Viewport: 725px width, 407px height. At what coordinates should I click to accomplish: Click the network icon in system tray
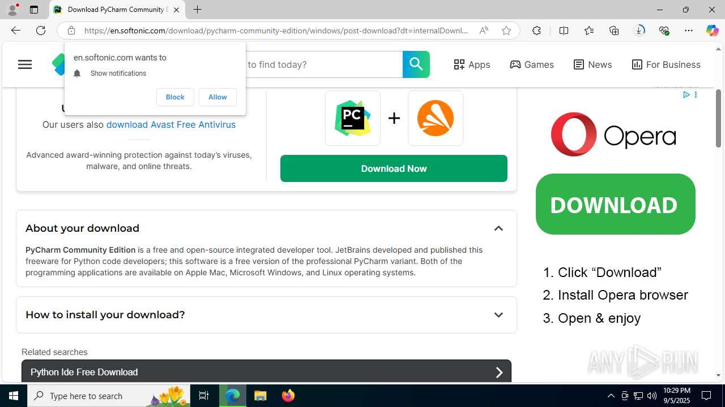[x=638, y=396]
